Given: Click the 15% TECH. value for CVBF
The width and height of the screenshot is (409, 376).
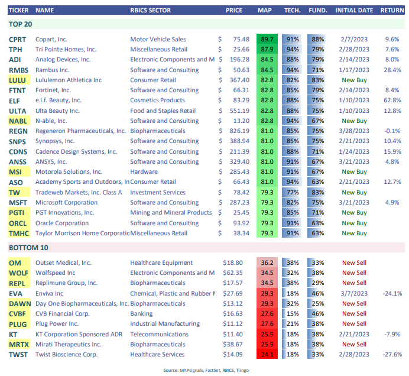Looking at the screenshot, I should (293, 314).
